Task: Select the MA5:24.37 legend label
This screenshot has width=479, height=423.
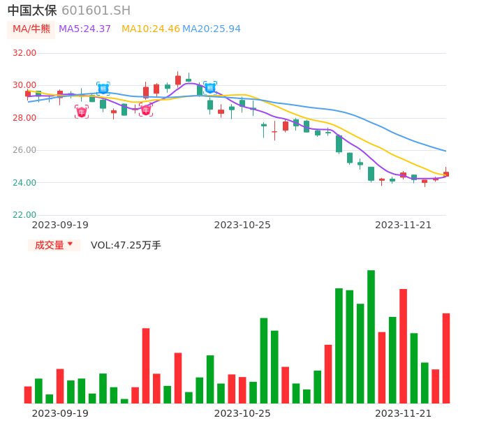Action: 84,29
